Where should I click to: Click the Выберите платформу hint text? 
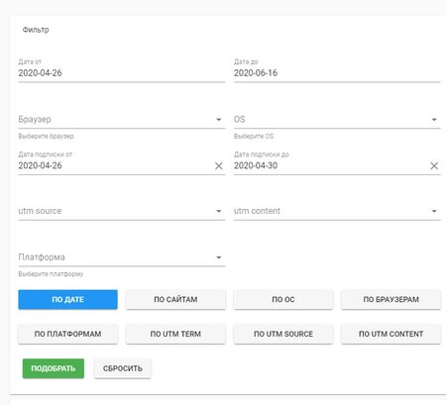(x=51, y=274)
